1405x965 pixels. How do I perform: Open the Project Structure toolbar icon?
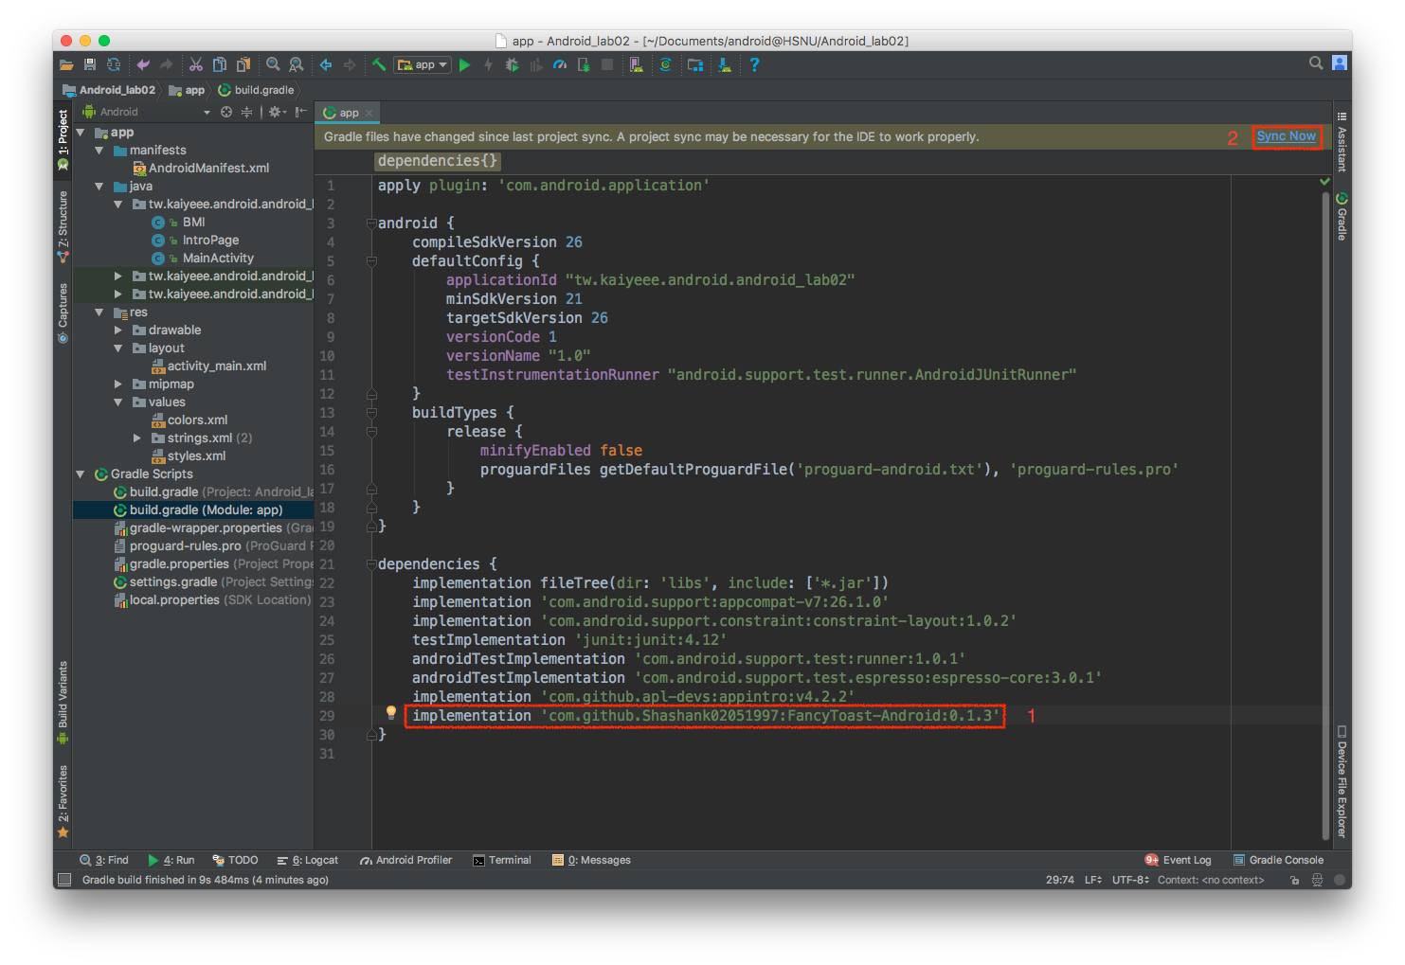[695, 64]
